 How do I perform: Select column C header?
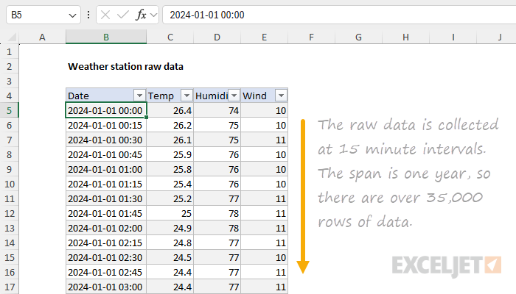click(170, 37)
